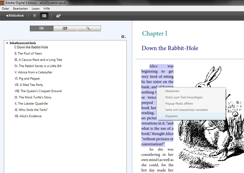Go to IX. The Mock Turtle's Story
This screenshot has width=244, height=173.
pos(33,97)
